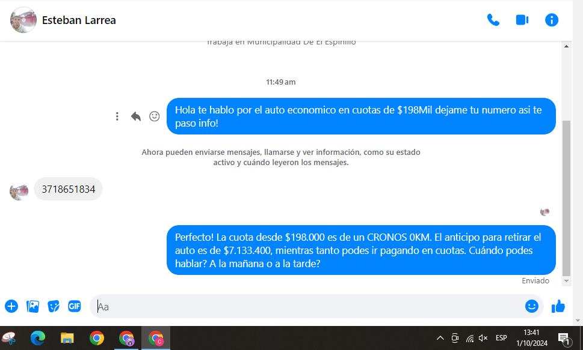Choose a GIF

click(x=75, y=306)
